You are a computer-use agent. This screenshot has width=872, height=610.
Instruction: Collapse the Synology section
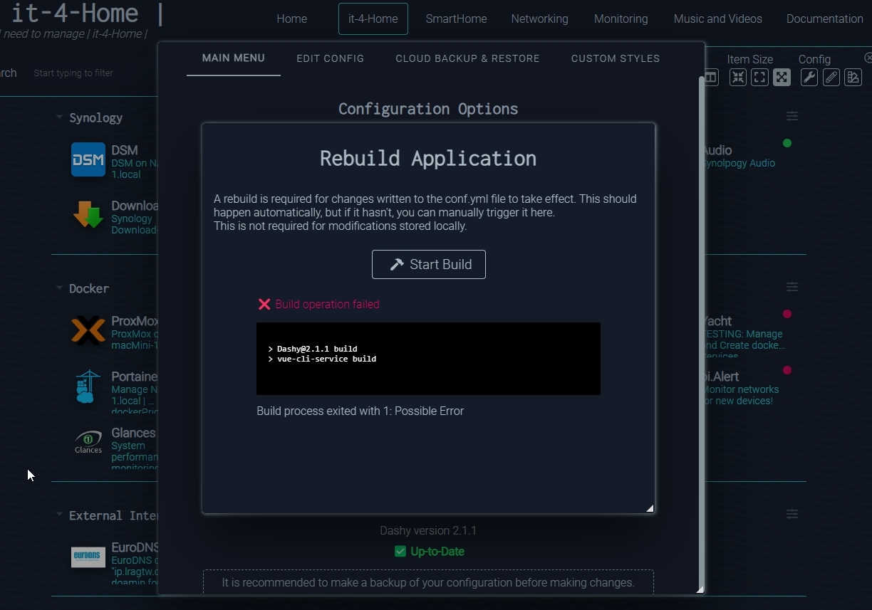pyautogui.click(x=60, y=117)
